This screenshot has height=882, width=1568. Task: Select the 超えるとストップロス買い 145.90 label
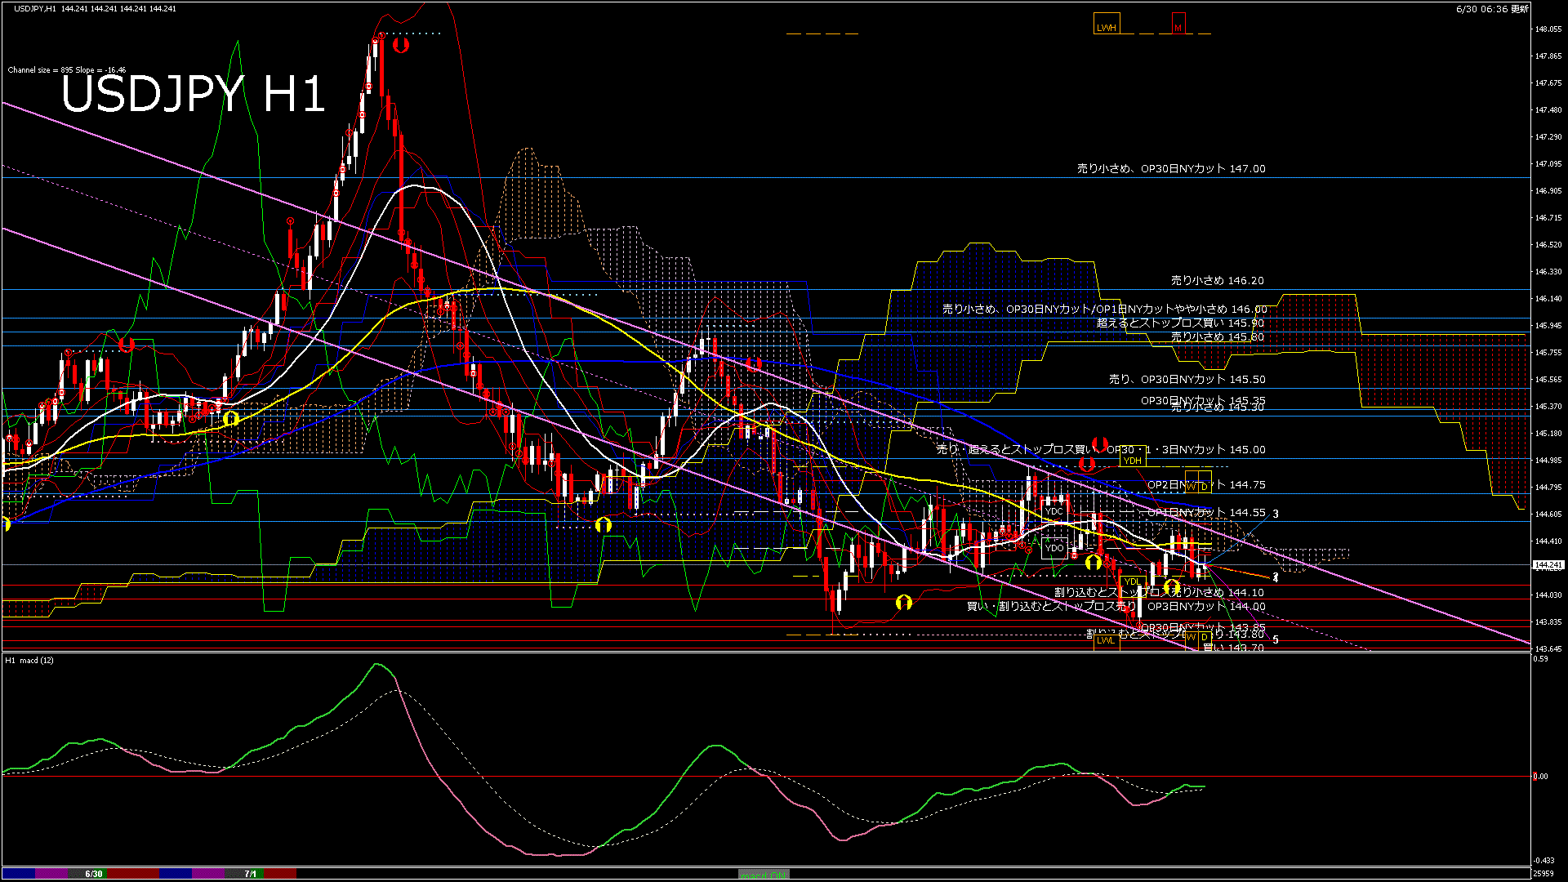click(x=1180, y=323)
